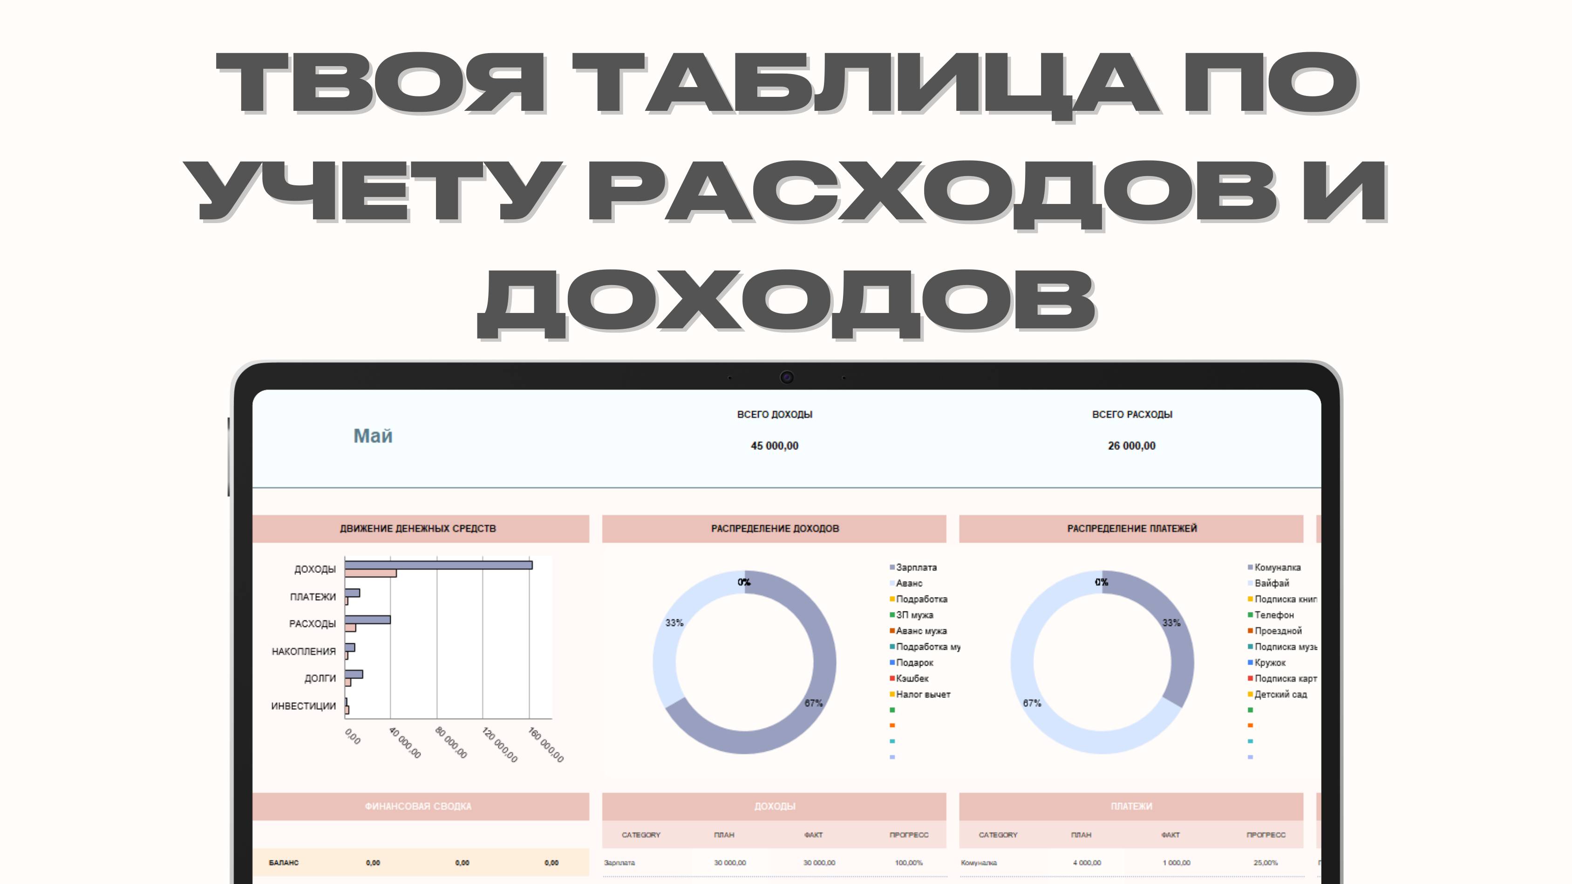1572x884 pixels.
Task: Click the ФИНАНСОВАЯ СВОДКА header
Action: pos(418,806)
